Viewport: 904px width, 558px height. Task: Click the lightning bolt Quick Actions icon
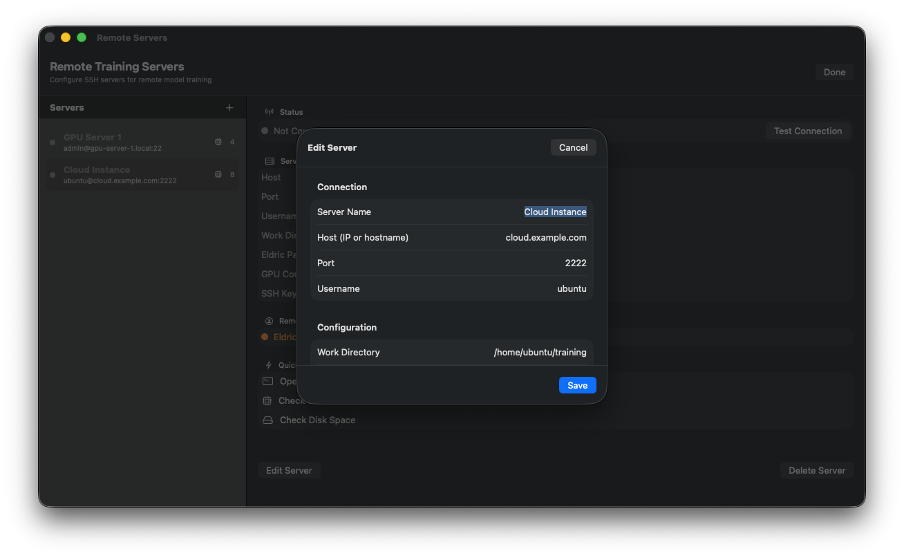point(269,365)
